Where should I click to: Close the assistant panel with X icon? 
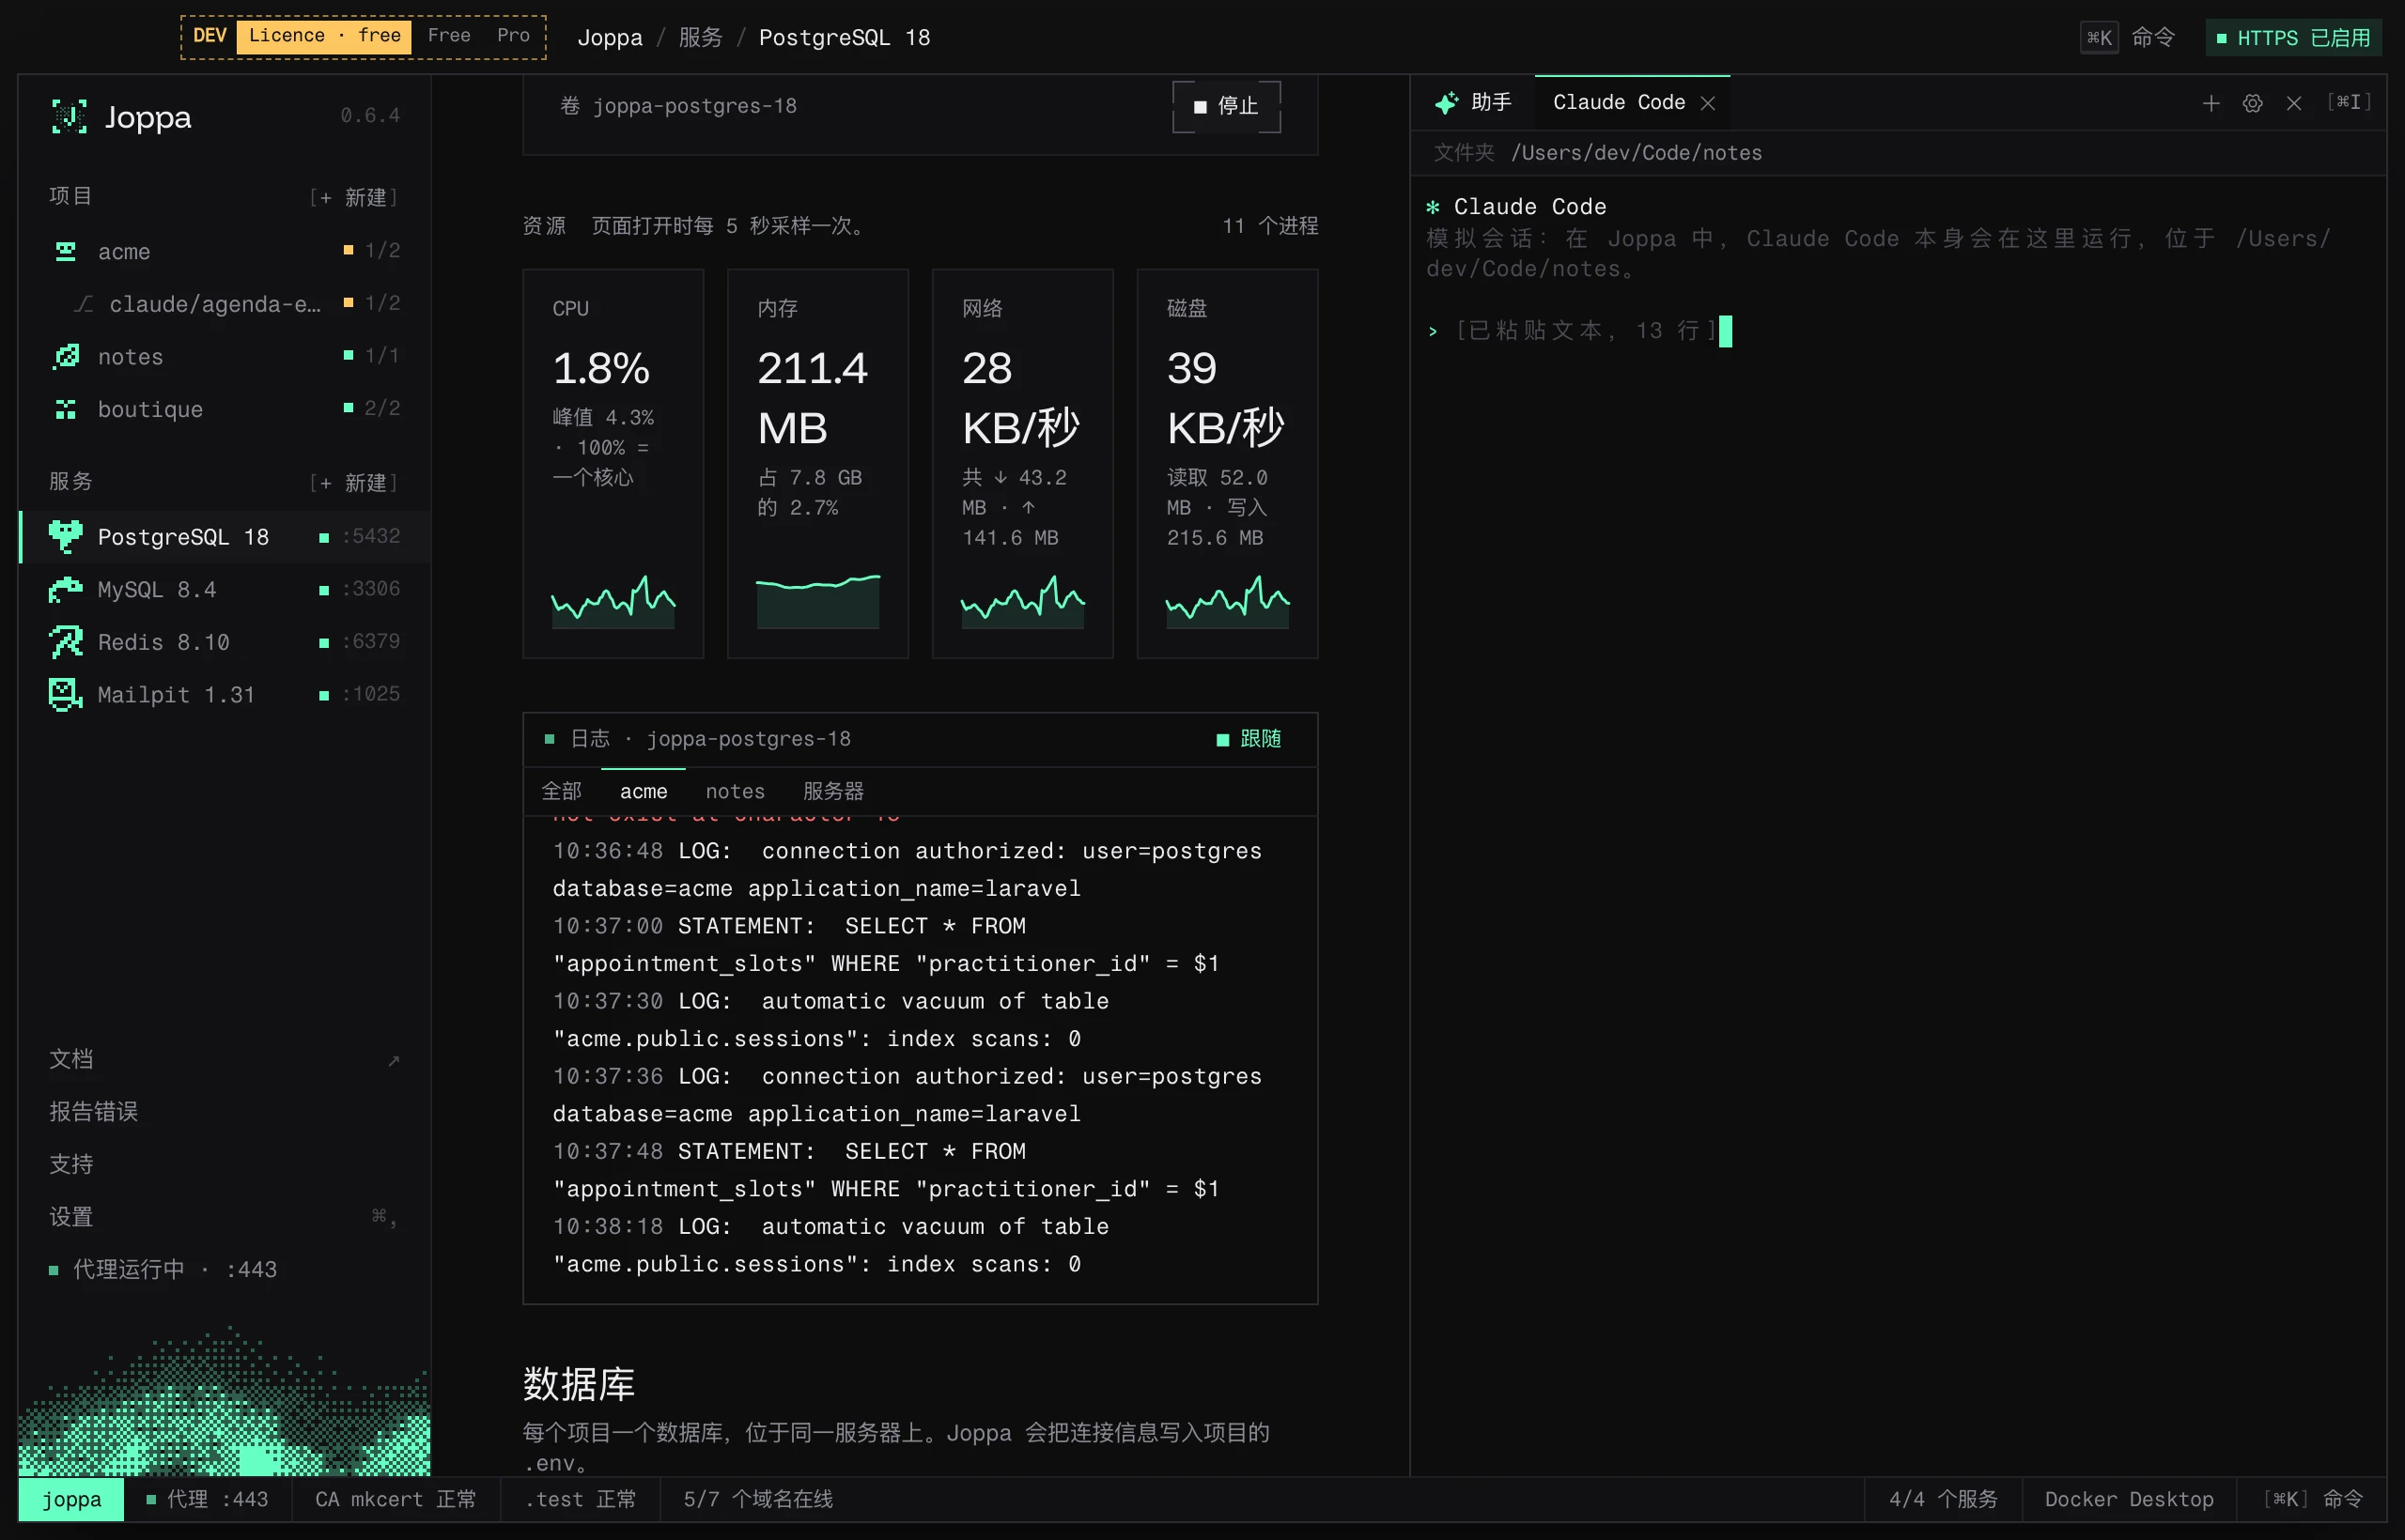[2294, 103]
